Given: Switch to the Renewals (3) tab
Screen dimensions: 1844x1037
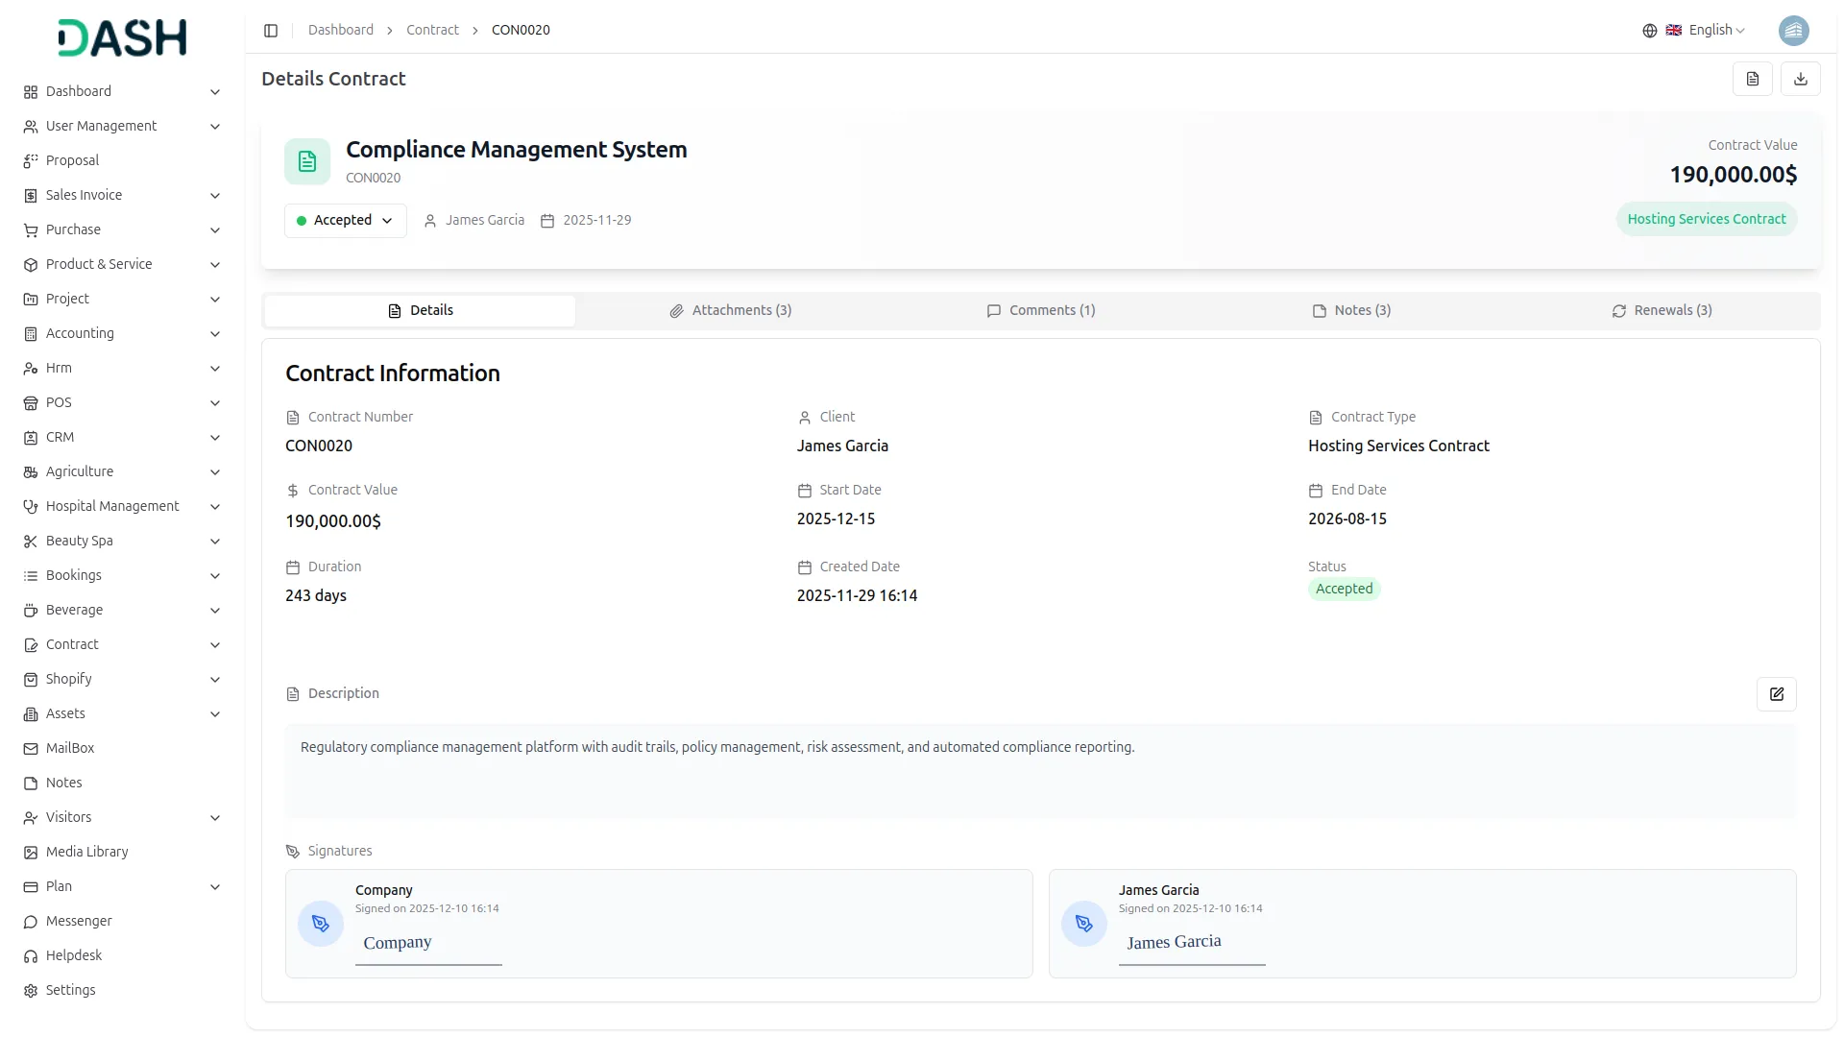Looking at the screenshot, I should click(1662, 310).
